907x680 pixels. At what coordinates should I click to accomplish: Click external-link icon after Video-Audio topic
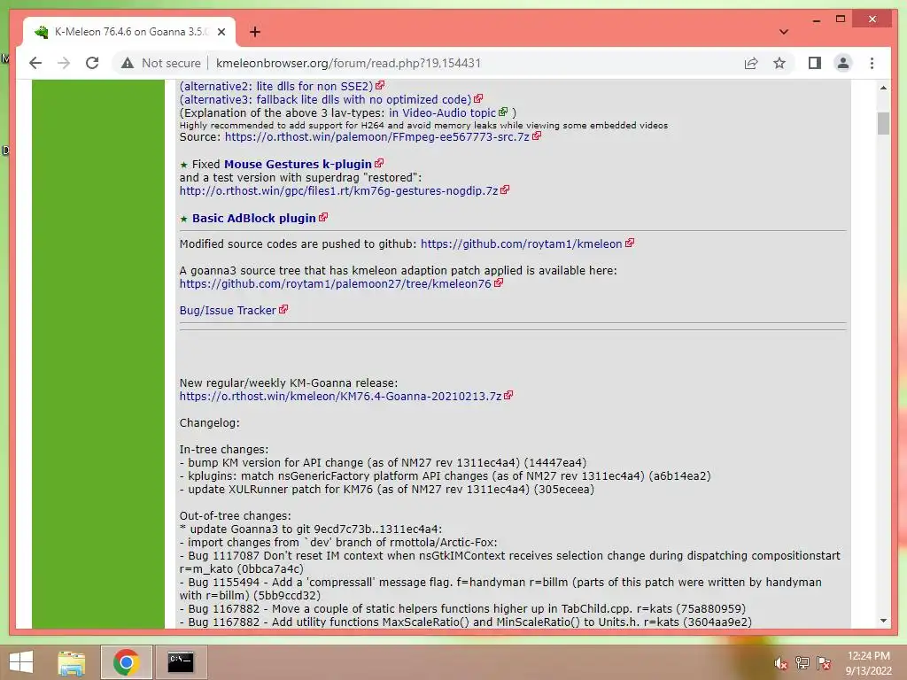tap(503, 112)
